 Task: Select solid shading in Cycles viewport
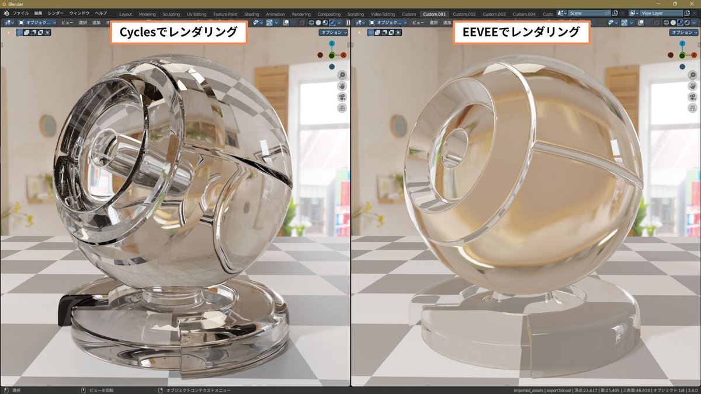[x=318, y=23]
